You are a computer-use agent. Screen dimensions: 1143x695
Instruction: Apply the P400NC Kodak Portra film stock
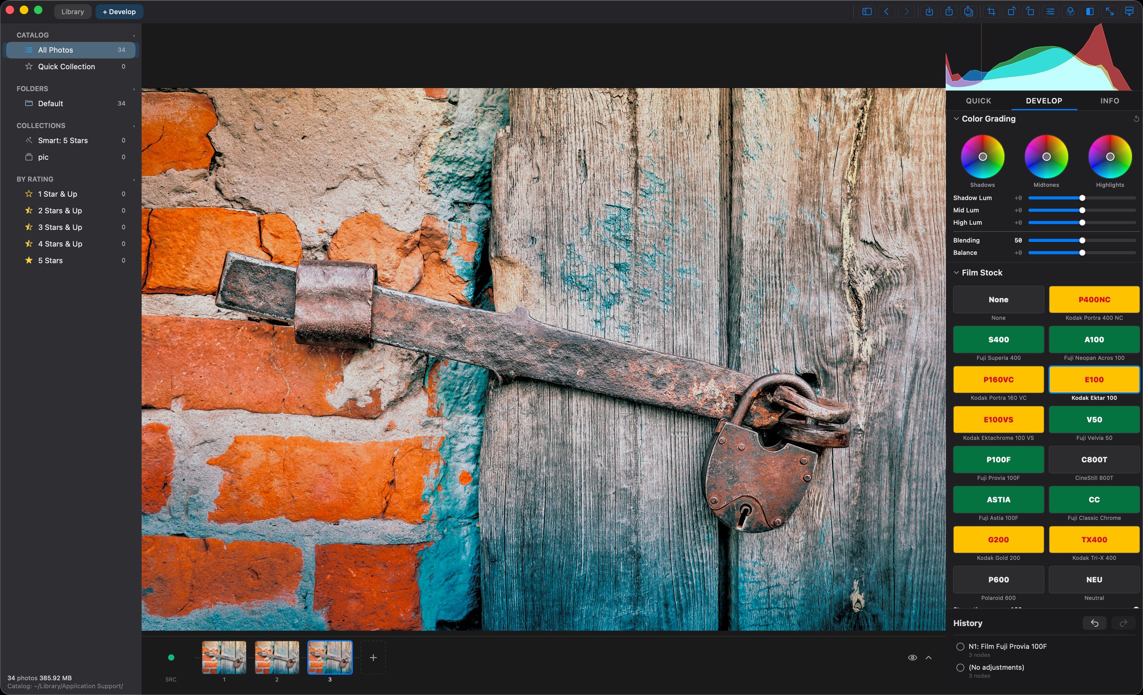click(x=1094, y=300)
